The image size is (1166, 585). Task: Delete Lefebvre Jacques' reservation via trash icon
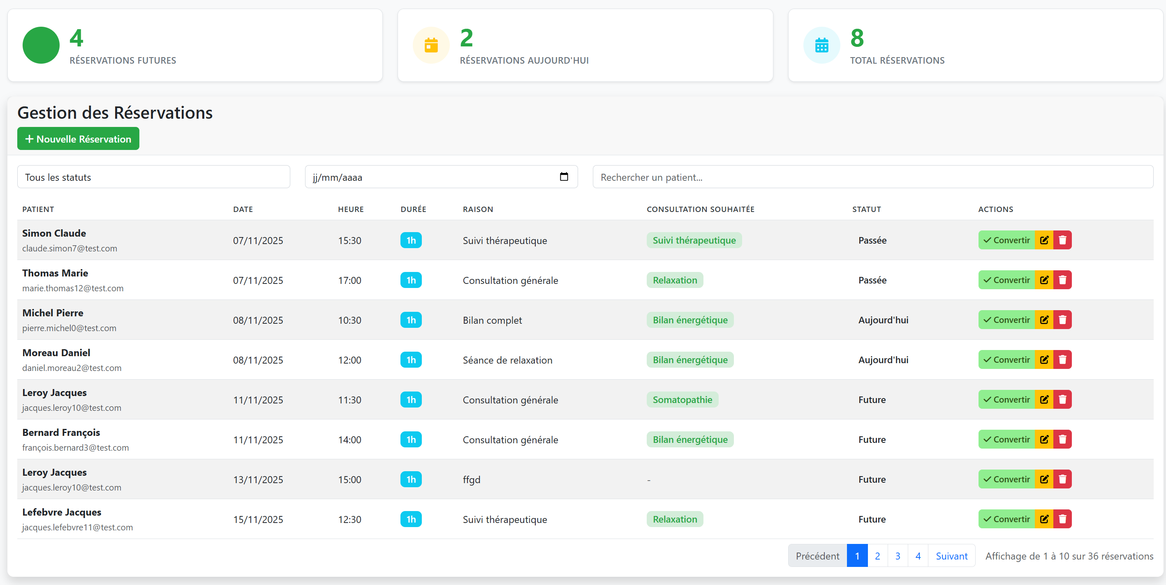[1063, 518]
